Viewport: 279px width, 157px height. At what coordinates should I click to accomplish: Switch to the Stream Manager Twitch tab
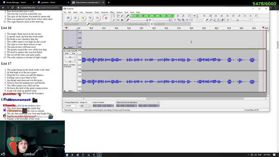point(17,3)
